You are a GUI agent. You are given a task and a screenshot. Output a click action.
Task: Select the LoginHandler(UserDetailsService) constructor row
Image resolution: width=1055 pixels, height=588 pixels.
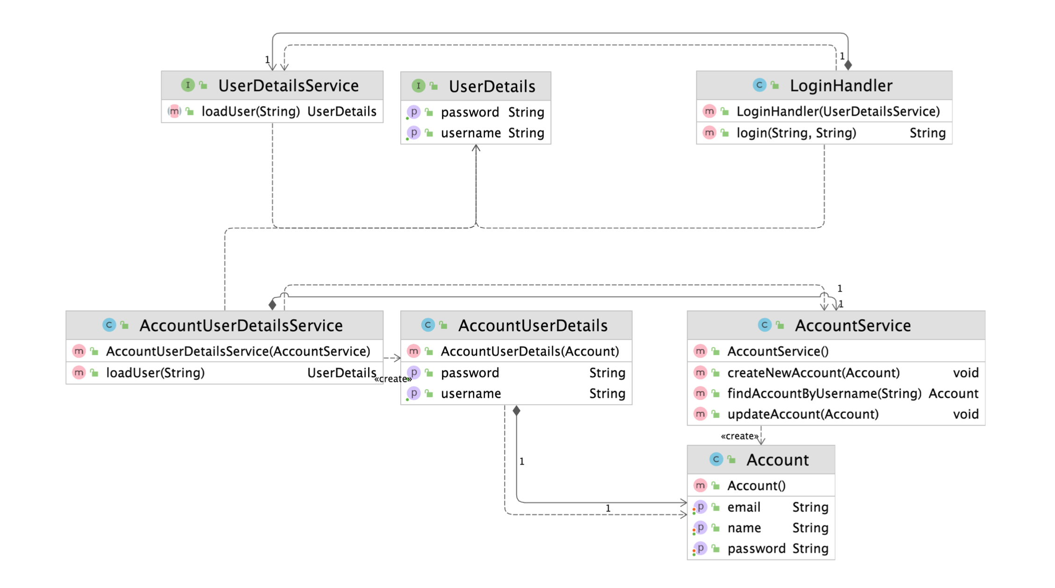point(837,111)
